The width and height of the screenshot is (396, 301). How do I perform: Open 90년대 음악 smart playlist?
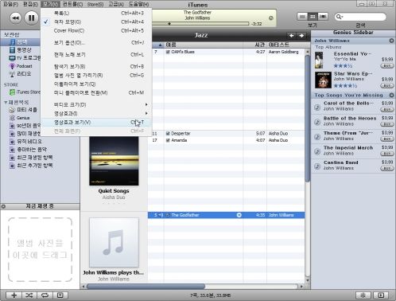(25, 126)
